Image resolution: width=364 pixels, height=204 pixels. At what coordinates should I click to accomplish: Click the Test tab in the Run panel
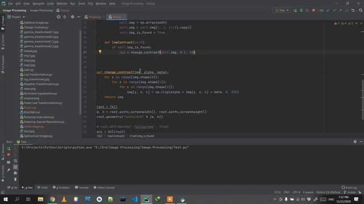[x=23, y=142]
